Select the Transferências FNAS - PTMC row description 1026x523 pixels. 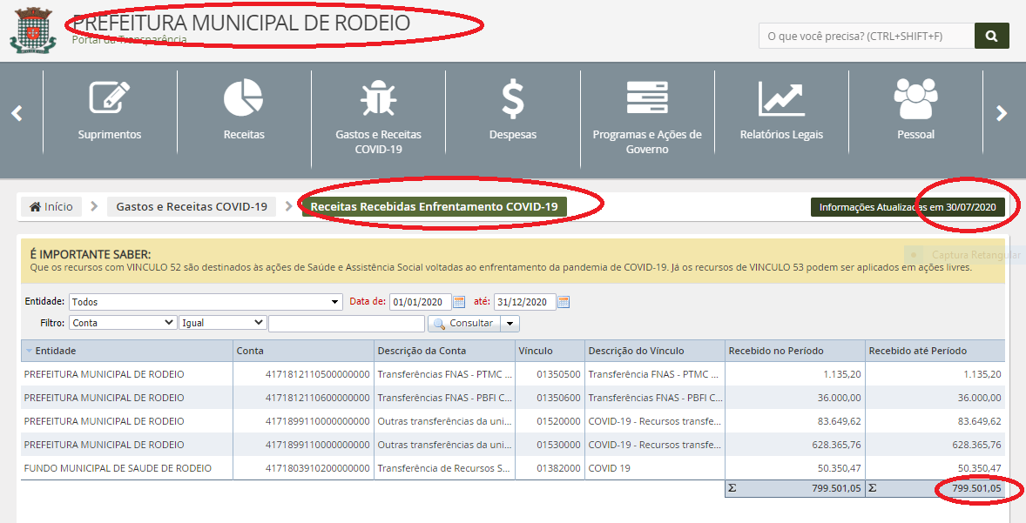(x=445, y=374)
